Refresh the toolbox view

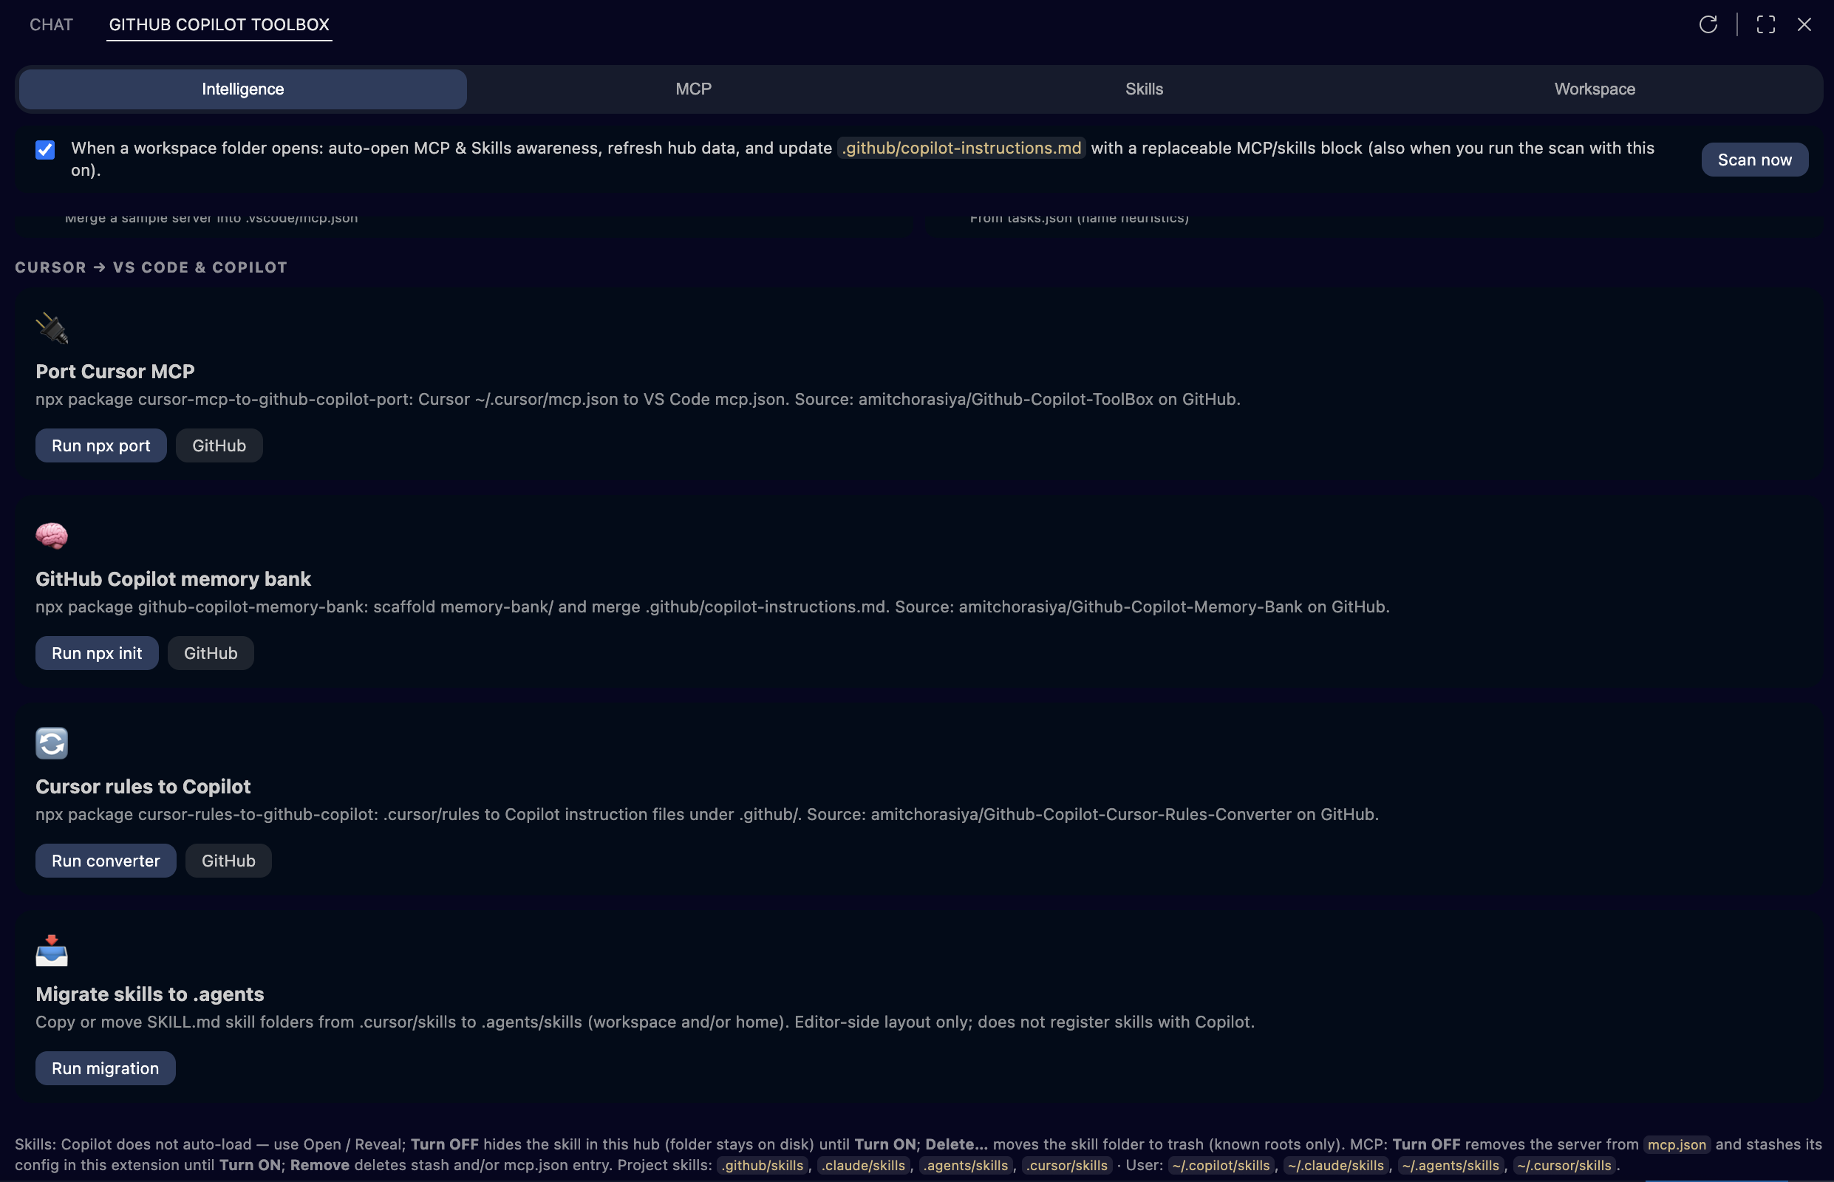[x=1708, y=24]
